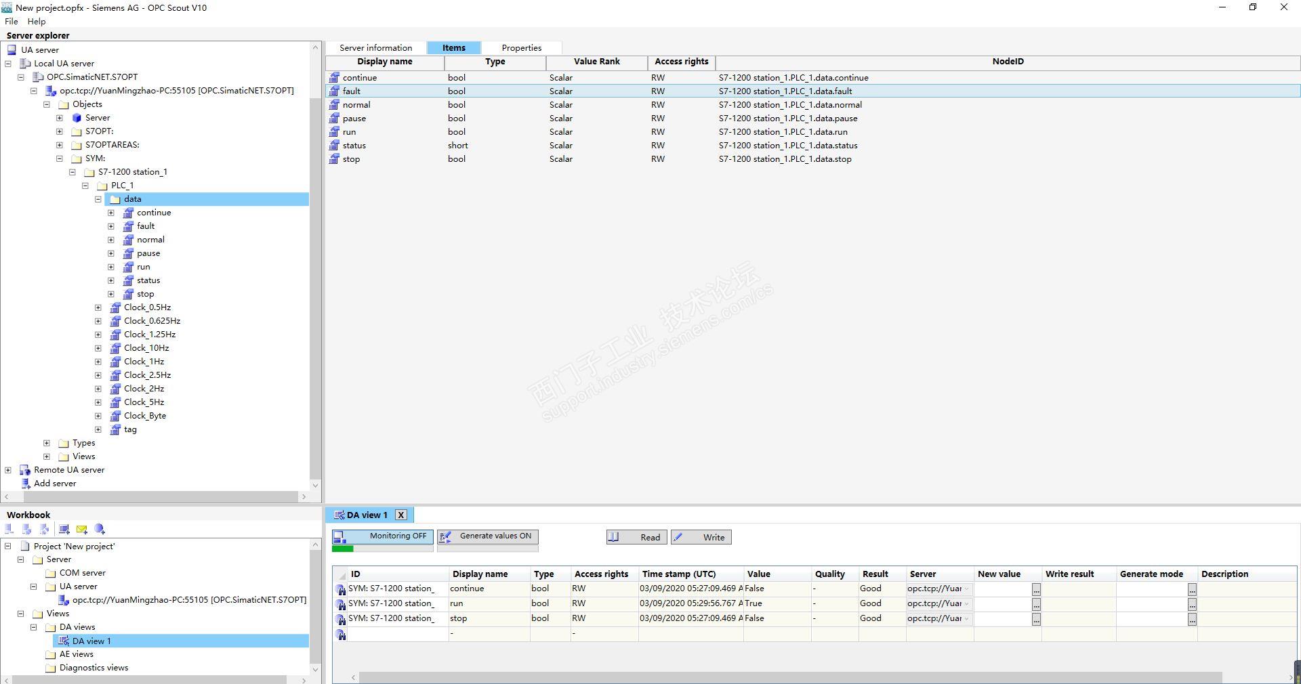Open New value editor for 'continue' row
This screenshot has height=684, width=1301.
pyautogui.click(x=1036, y=589)
